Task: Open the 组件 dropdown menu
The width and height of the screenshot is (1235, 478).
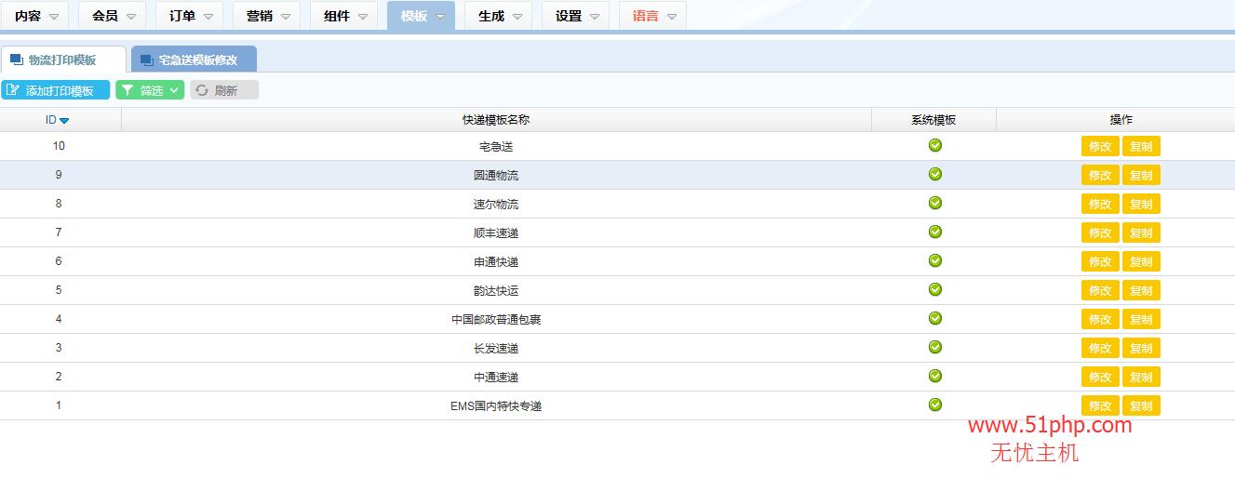Action: pos(344,16)
